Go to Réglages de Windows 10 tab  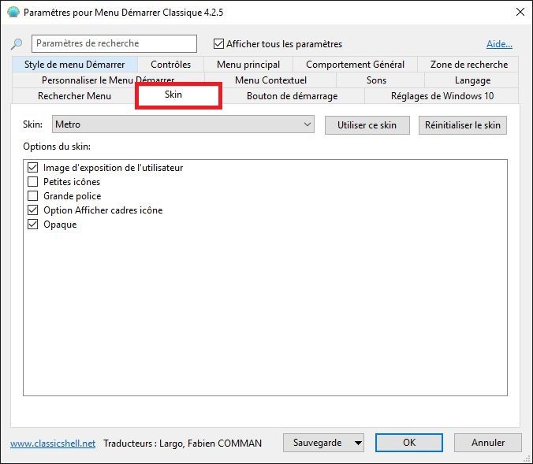(442, 96)
